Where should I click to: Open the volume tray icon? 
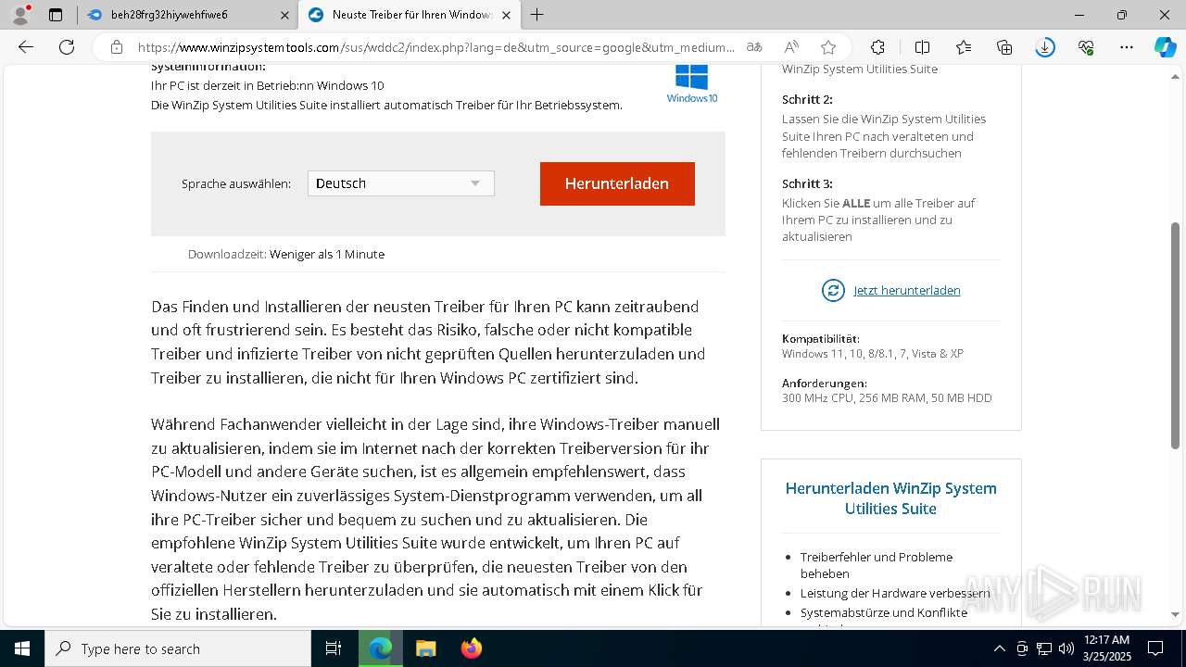click(x=1066, y=648)
